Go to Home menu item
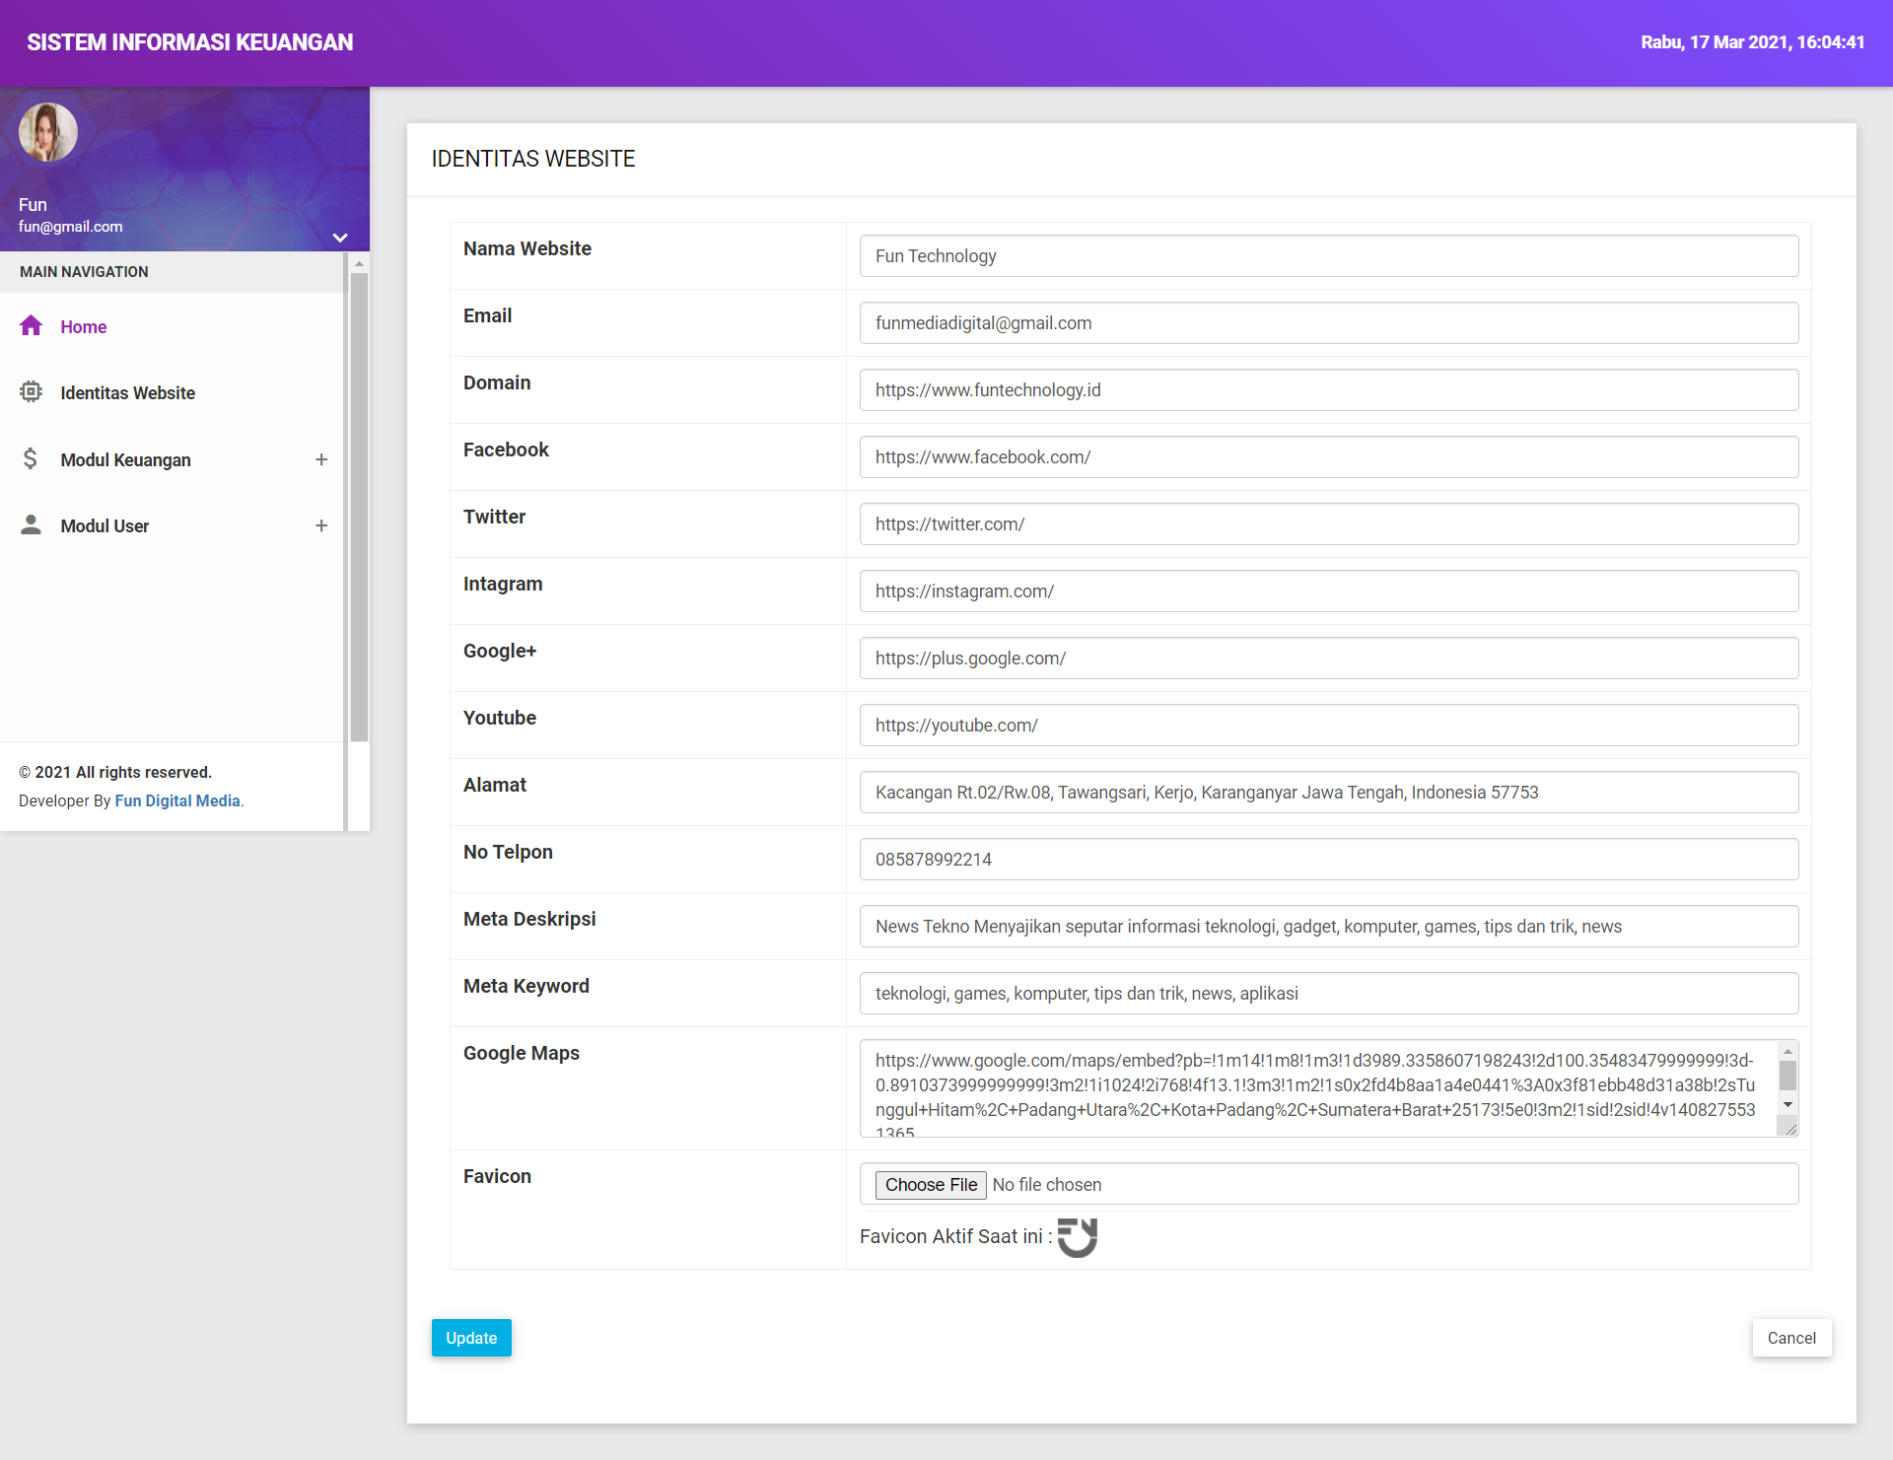This screenshot has width=1893, height=1460. coord(83,327)
